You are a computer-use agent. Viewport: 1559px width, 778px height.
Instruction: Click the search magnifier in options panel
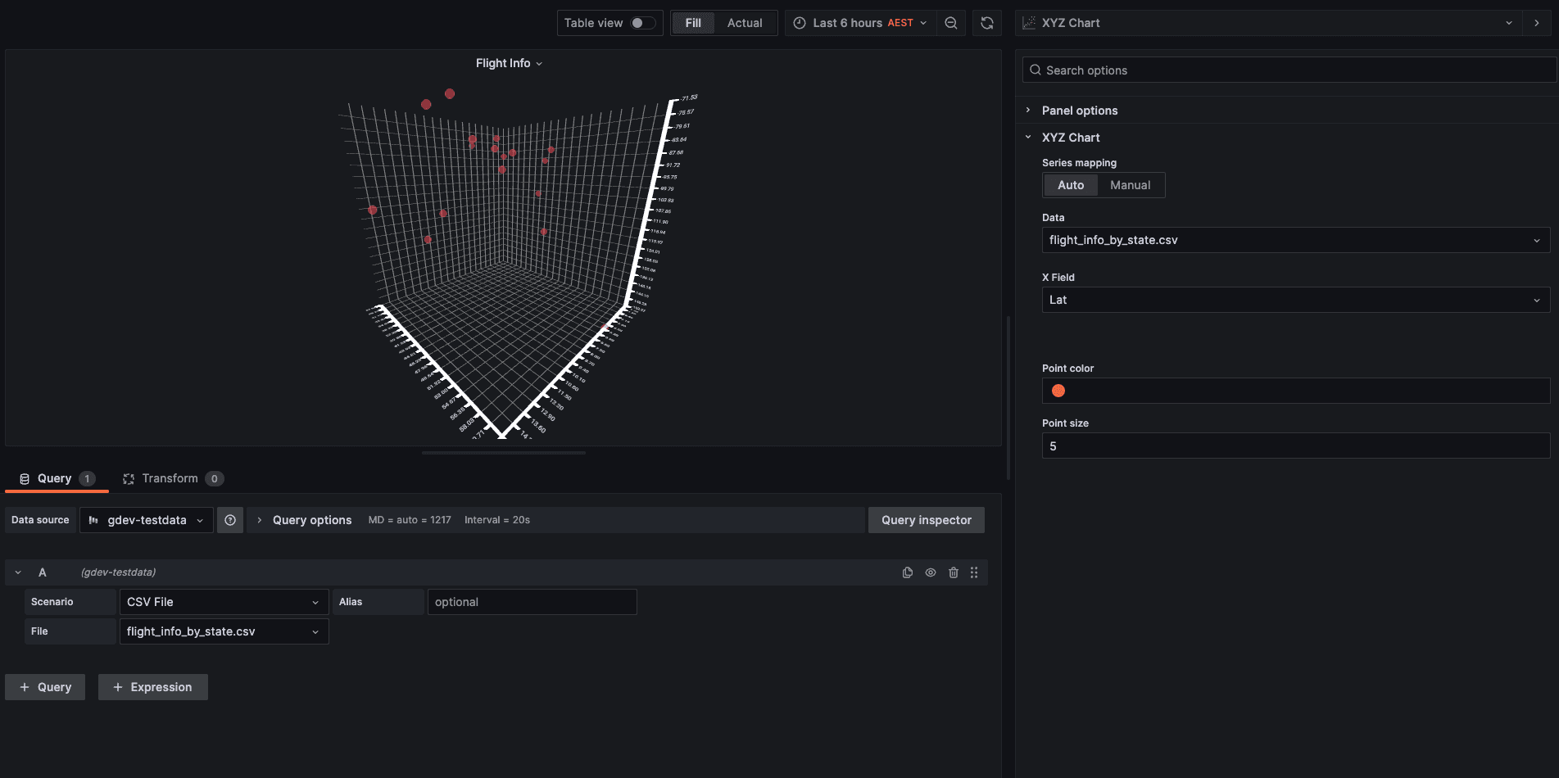coord(1035,70)
